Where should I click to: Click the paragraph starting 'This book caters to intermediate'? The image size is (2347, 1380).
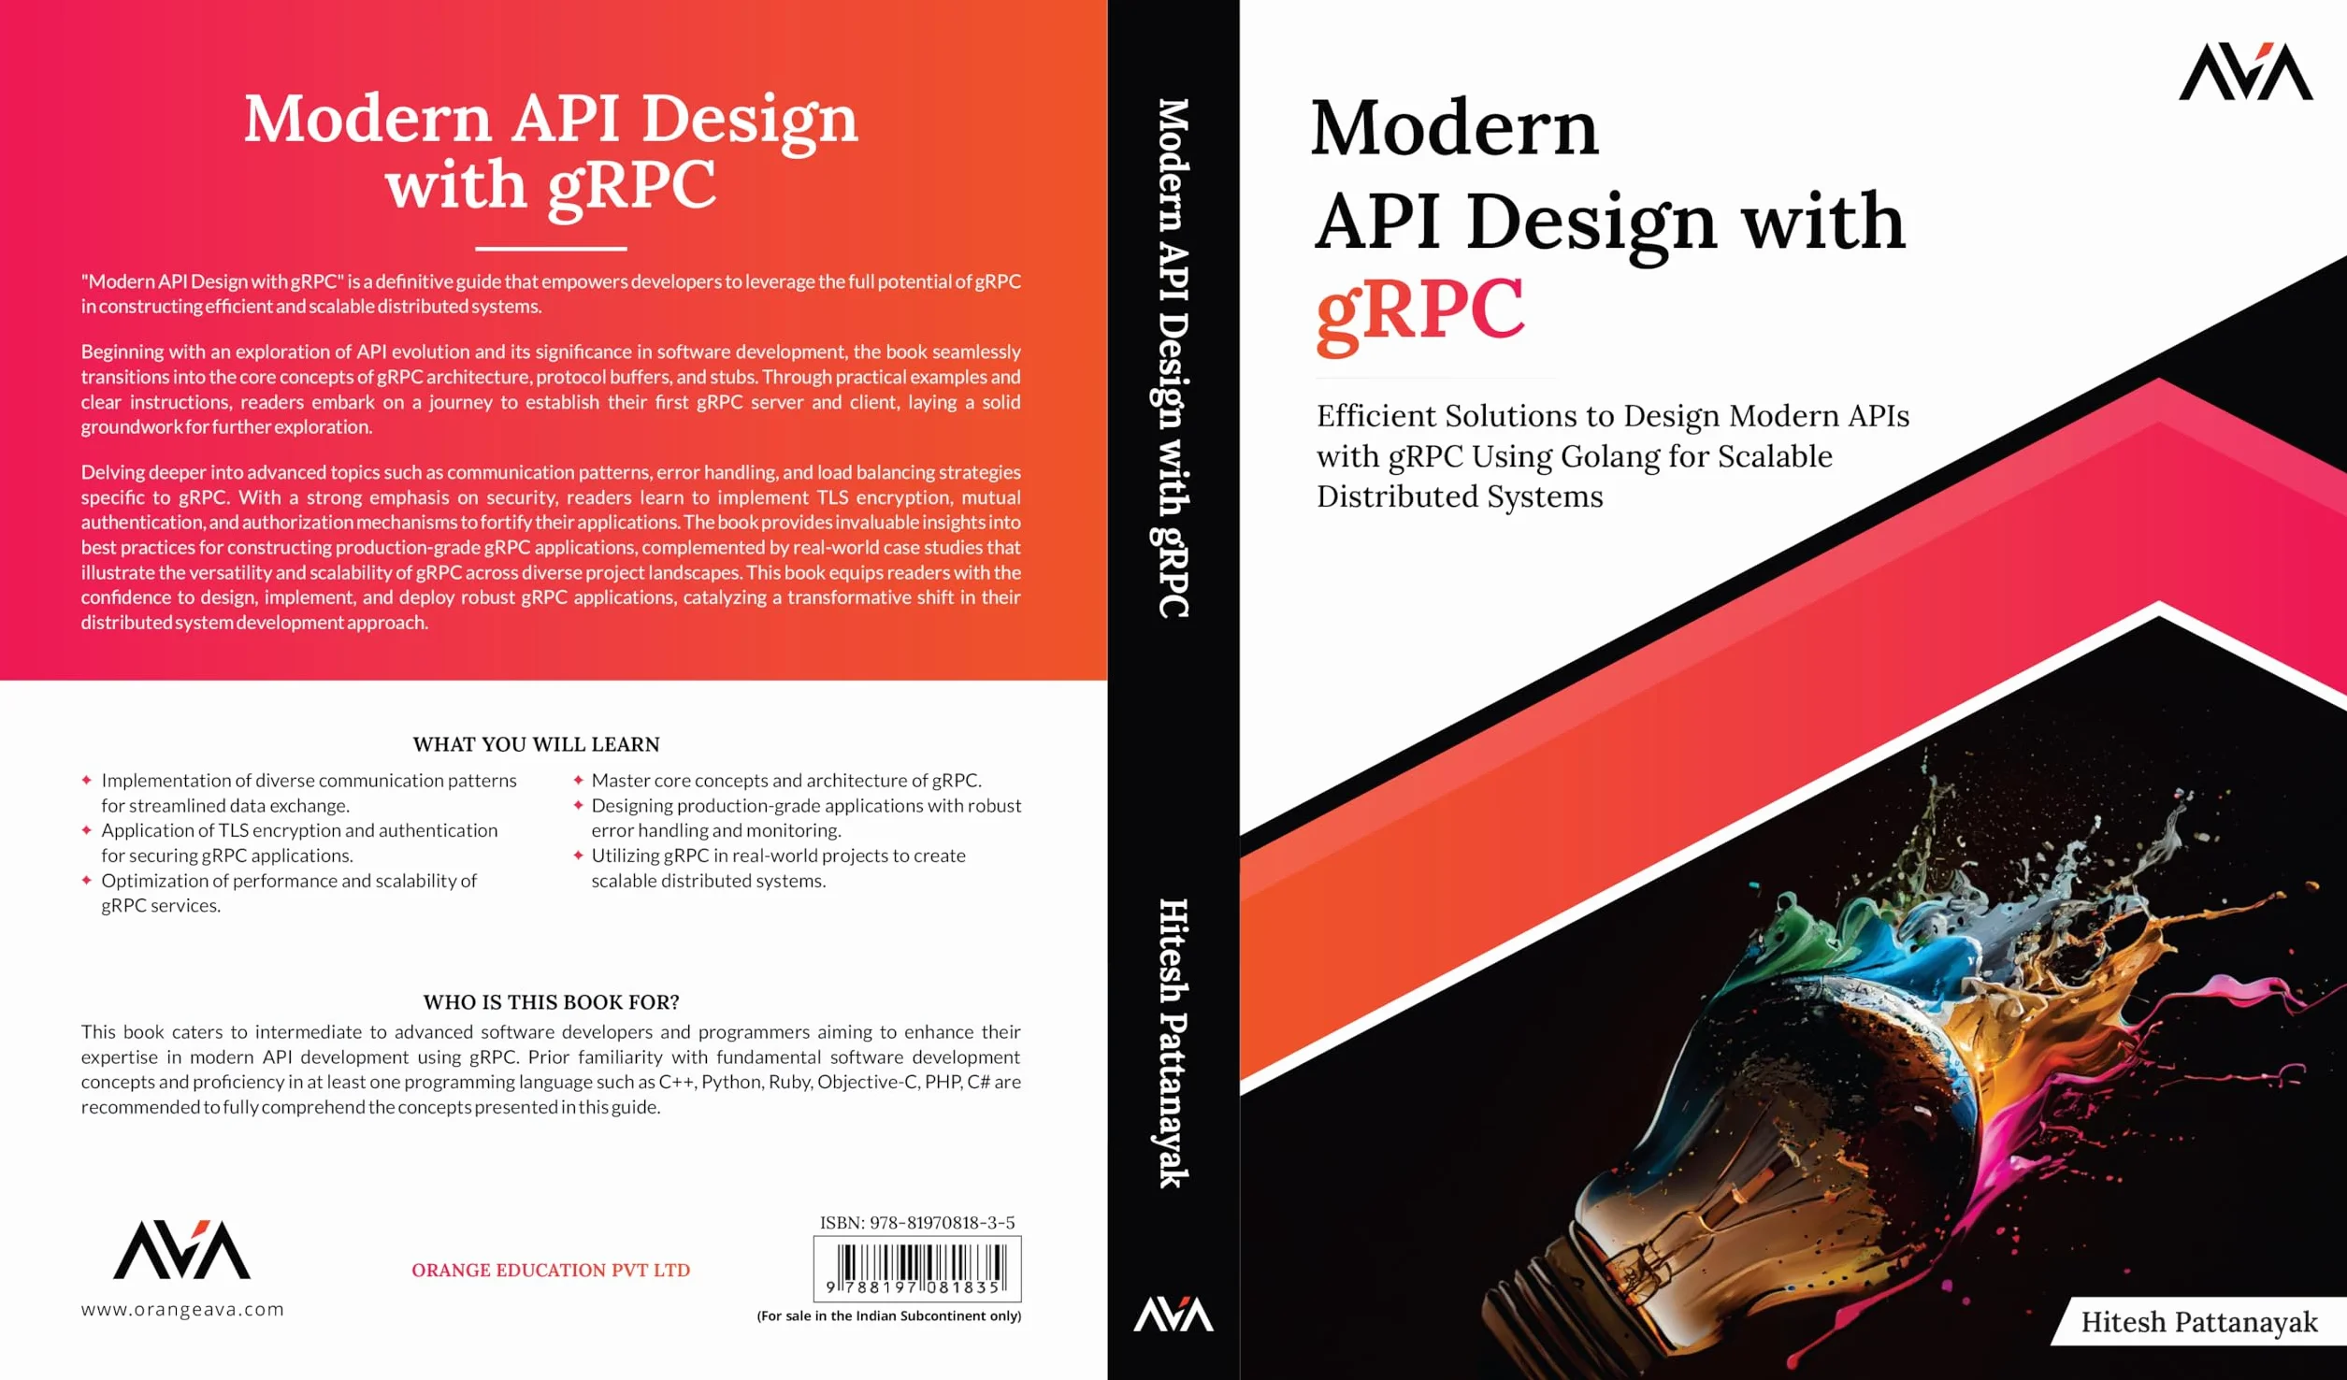[551, 1069]
